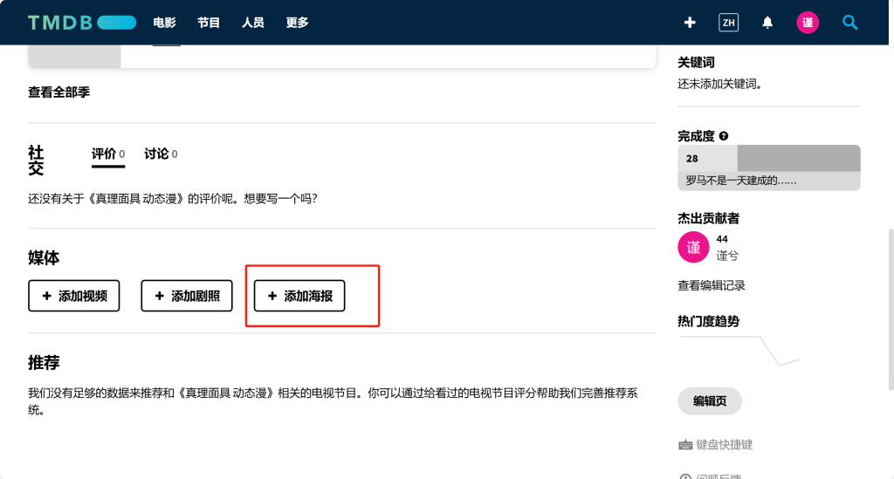Click the completeness help question icon
894x479 pixels.
(724, 136)
